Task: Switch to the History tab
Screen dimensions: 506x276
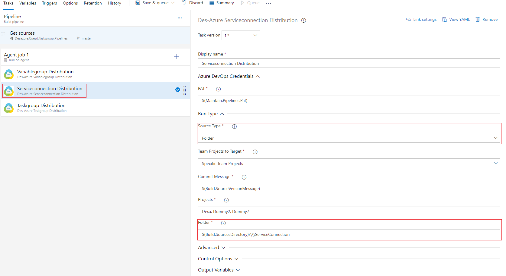Action: (x=114, y=3)
